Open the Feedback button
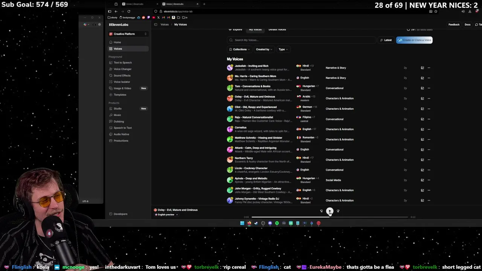This screenshot has height=271, width=482. tap(454, 24)
